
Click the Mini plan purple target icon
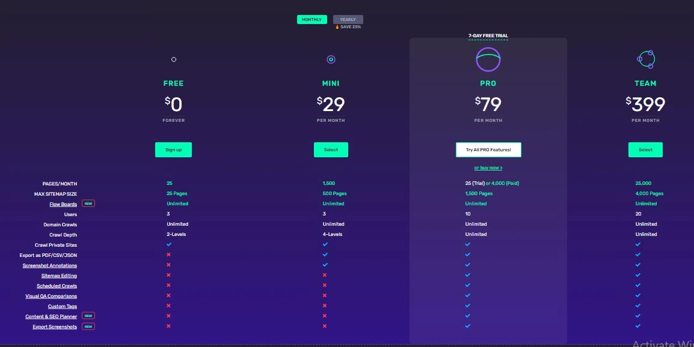pos(331,59)
